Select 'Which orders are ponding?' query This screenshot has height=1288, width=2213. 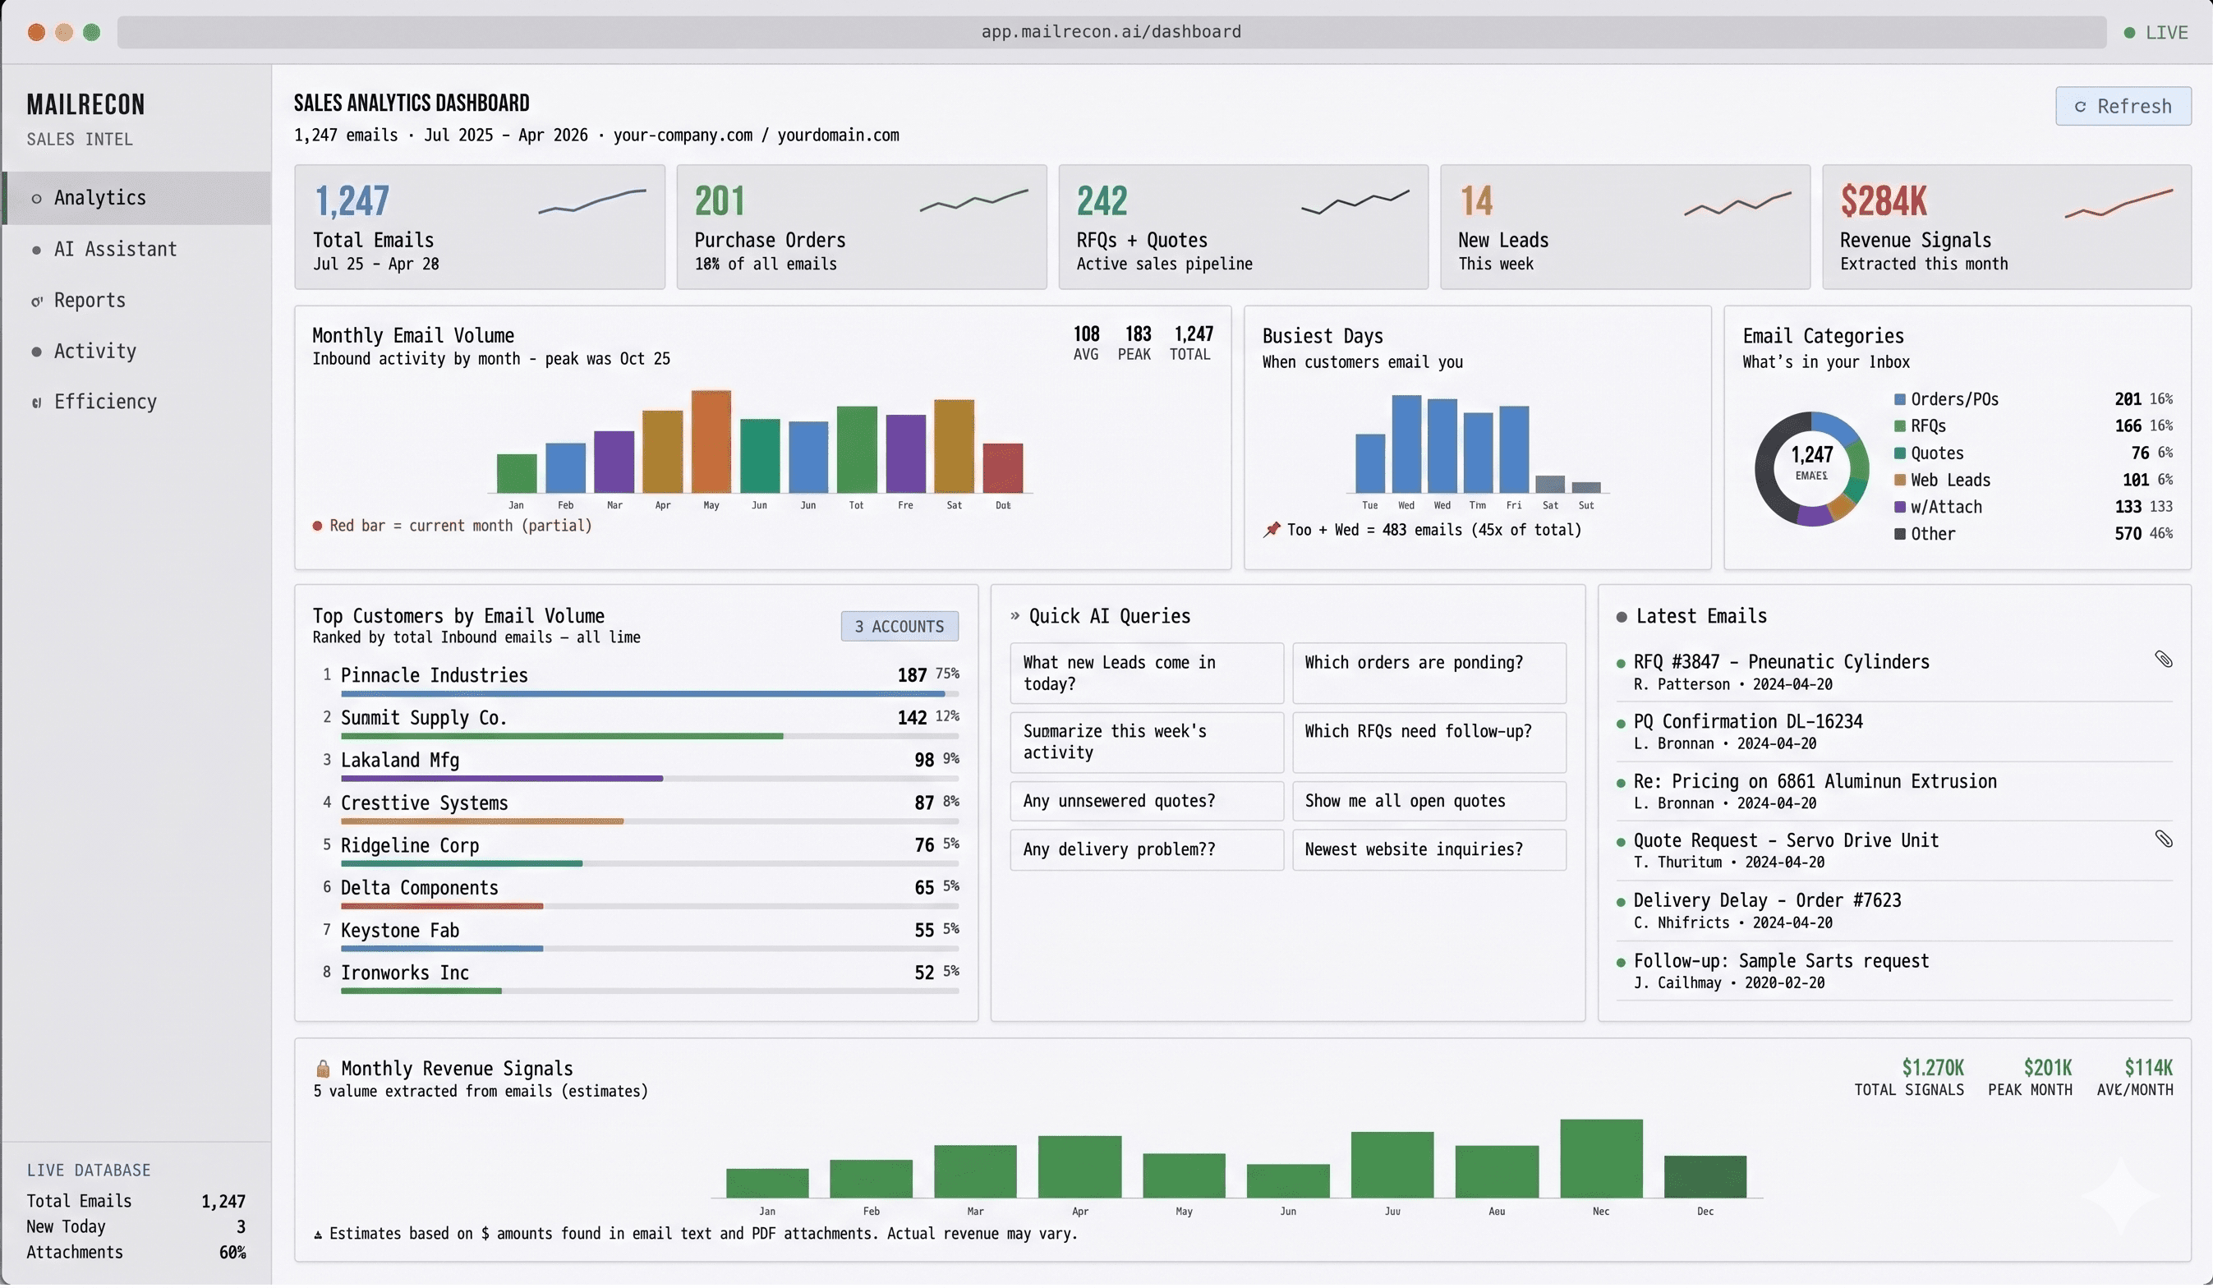(x=1429, y=674)
